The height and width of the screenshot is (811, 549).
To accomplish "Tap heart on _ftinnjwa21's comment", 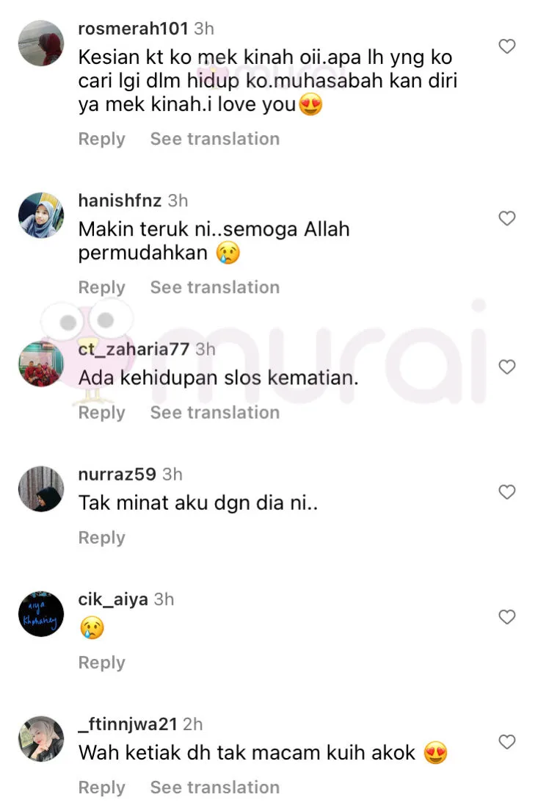I will [506, 742].
